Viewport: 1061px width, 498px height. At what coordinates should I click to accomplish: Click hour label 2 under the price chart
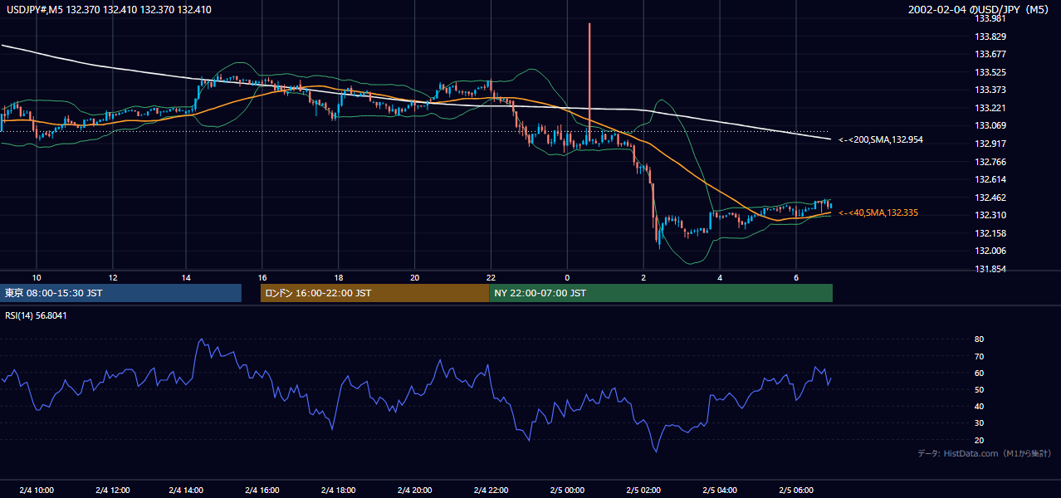(643, 277)
